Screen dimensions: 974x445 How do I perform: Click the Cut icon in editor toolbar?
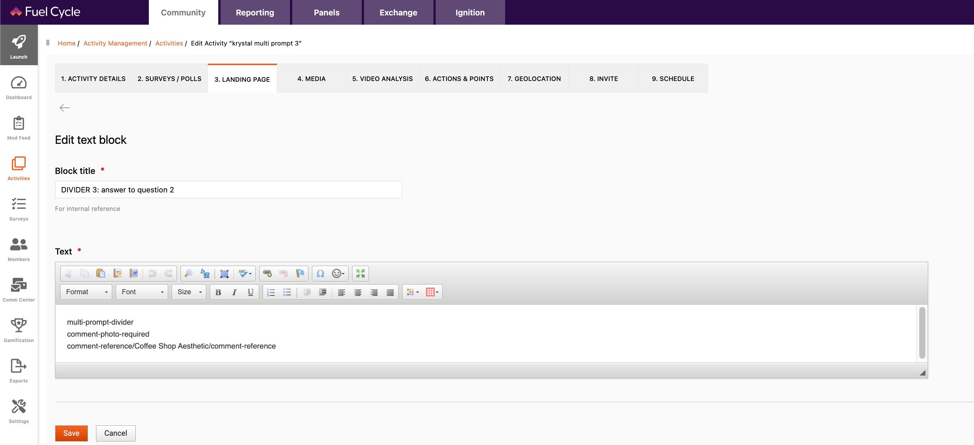click(69, 273)
